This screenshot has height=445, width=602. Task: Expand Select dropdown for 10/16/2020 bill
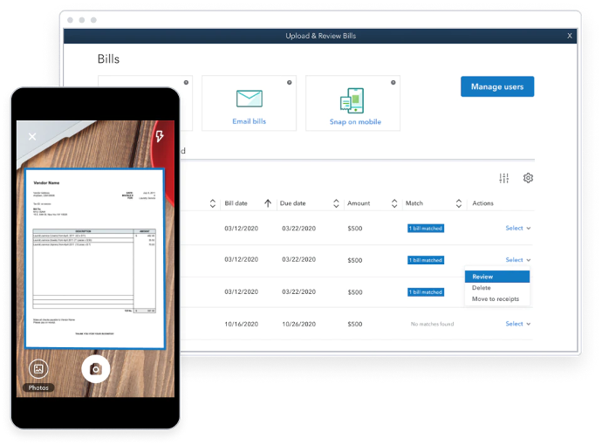(518, 324)
